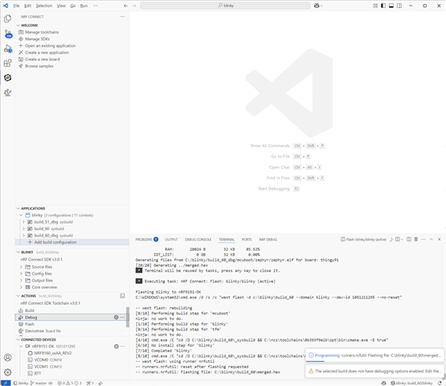Viewport: 446px width, 386px height.
Task: Switch to PORTS tab
Action: (x=247, y=240)
